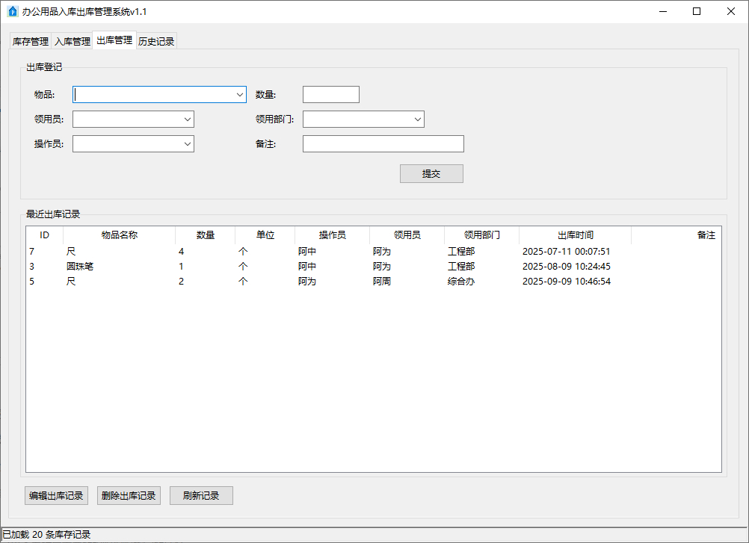This screenshot has width=749, height=543.
Task: Click the app icon in title bar
Action: (x=12, y=11)
